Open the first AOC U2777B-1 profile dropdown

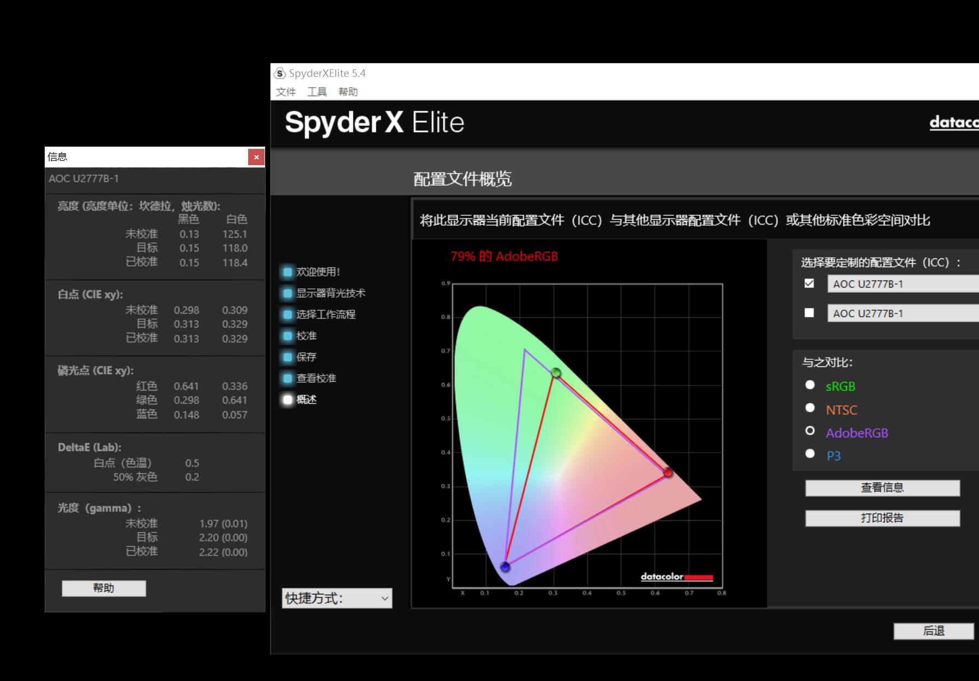tap(903, 284)
